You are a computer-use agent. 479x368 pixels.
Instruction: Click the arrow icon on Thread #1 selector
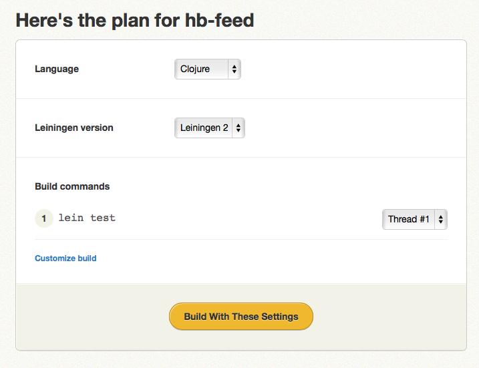(x=440, y=219)
